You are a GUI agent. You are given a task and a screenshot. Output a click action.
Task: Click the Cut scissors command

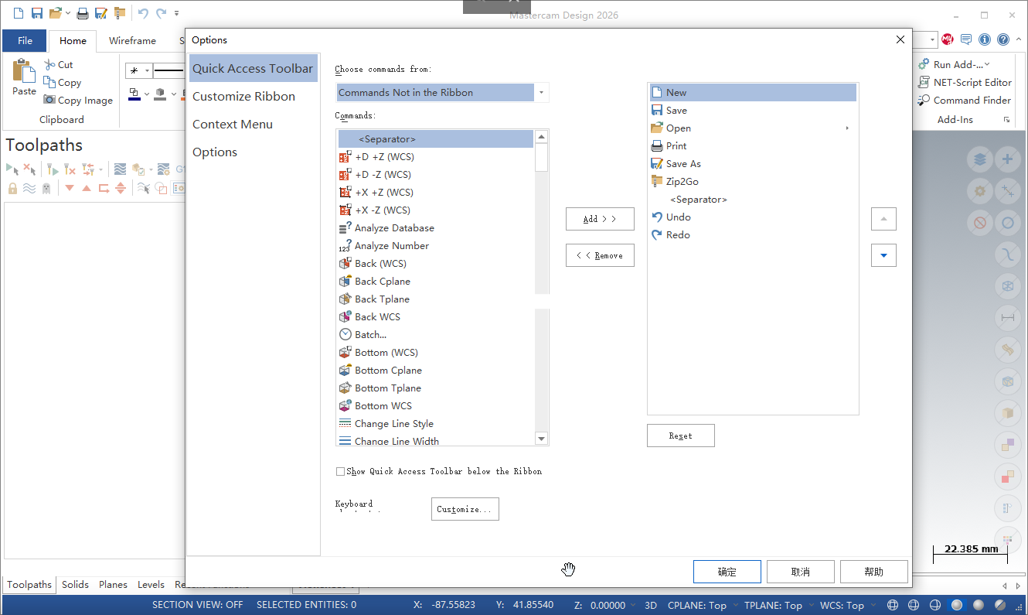tap(59, 65)
